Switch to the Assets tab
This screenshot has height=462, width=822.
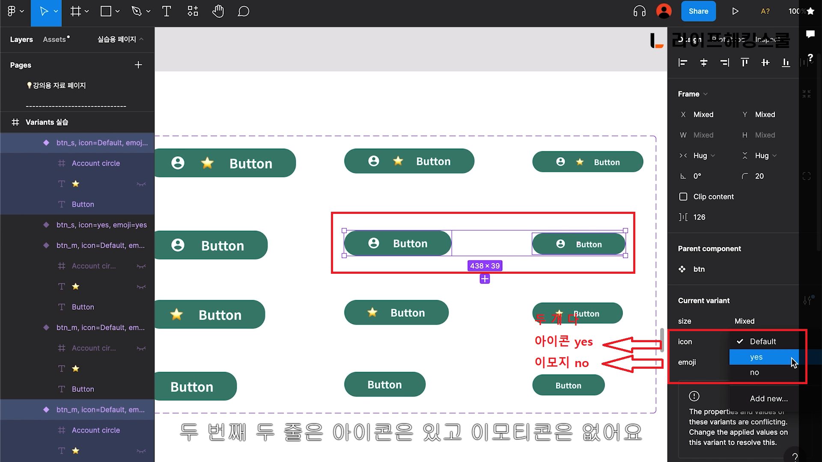click(54, 39)
